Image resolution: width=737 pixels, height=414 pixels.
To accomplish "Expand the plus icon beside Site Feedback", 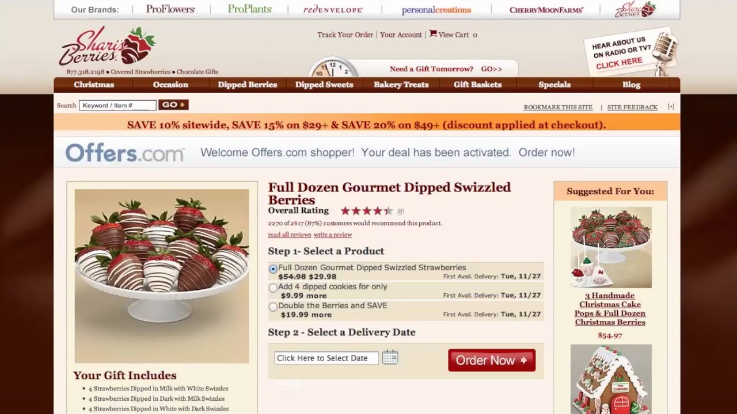I will [671, 107].
